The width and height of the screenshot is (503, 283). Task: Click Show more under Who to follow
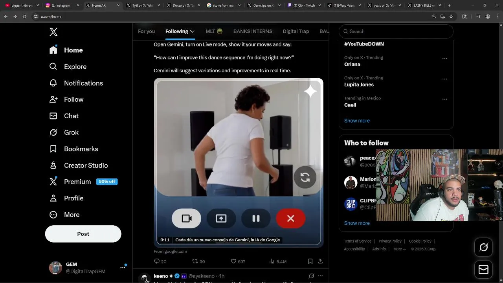pos(357,223)
